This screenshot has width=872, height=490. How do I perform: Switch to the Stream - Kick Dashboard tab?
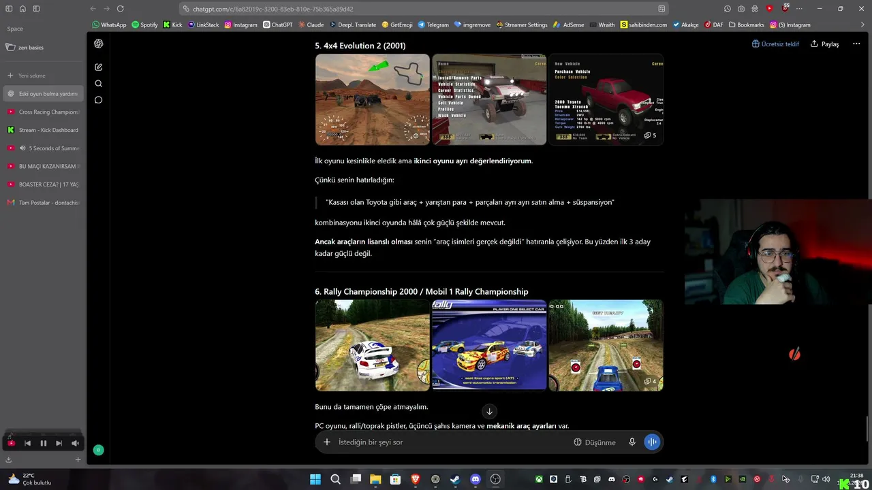click(43, 130)
